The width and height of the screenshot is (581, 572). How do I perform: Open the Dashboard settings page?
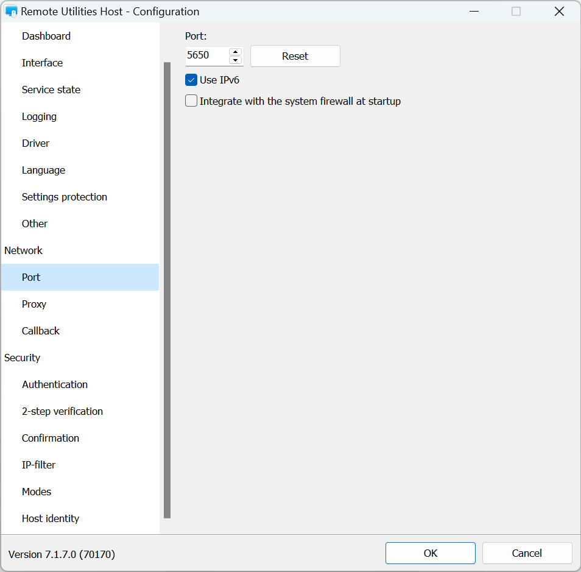point(80,37)
